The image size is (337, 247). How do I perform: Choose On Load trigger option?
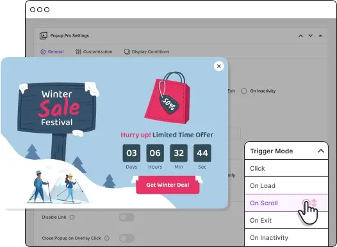coord(286,185)
